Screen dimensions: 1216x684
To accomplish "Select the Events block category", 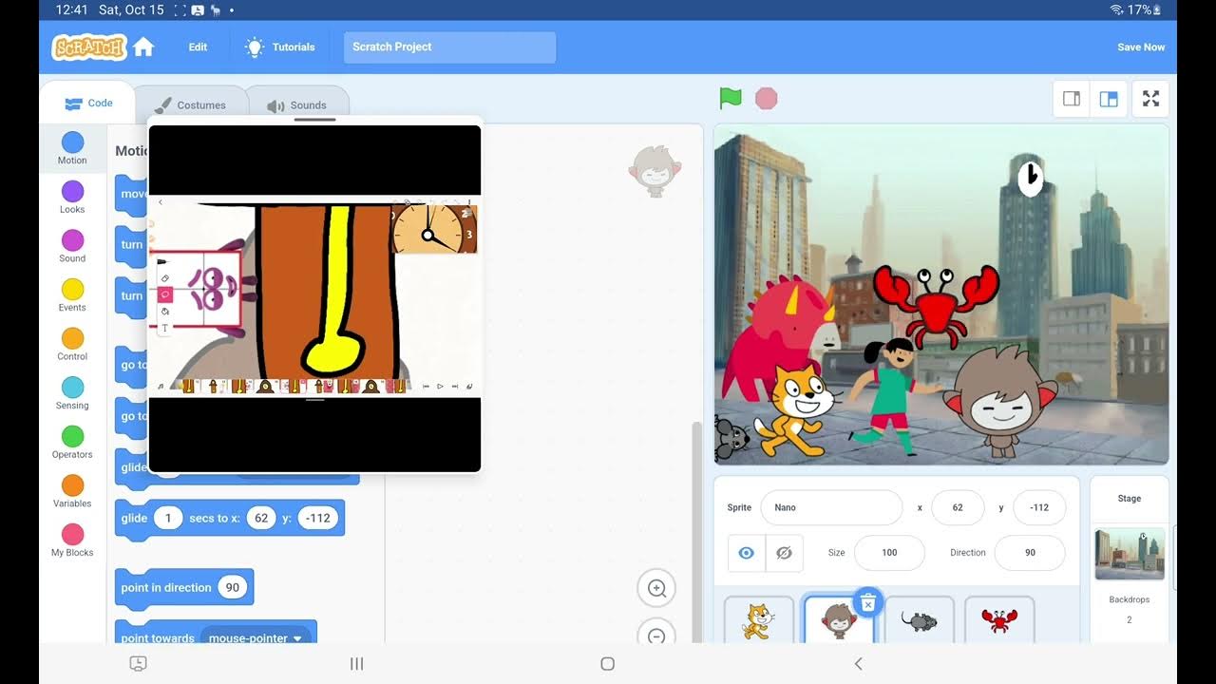I will pyautogui.click(x=72, y=295).
